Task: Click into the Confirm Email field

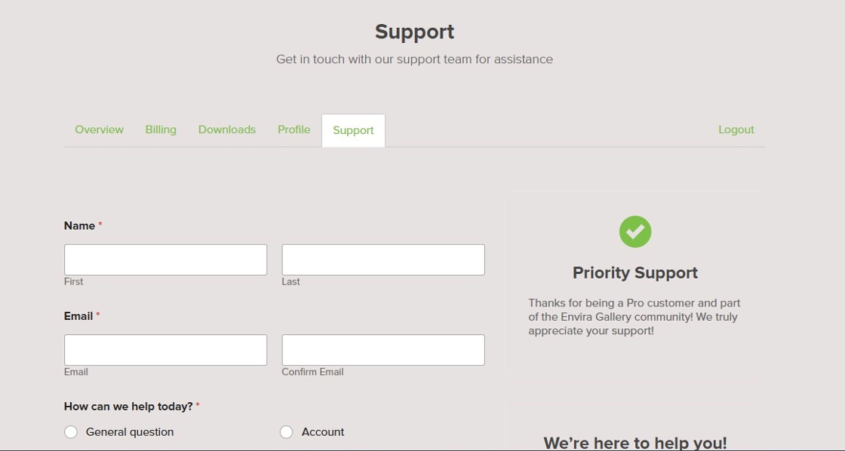Action: tap(383, 349)
